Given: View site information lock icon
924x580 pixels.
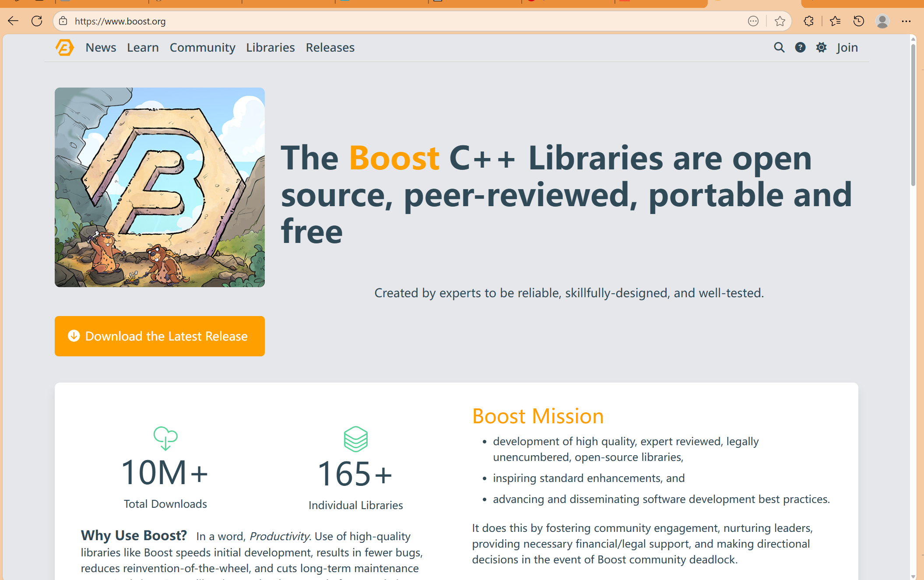Looking at the screenshot, I should pos(63,21).
